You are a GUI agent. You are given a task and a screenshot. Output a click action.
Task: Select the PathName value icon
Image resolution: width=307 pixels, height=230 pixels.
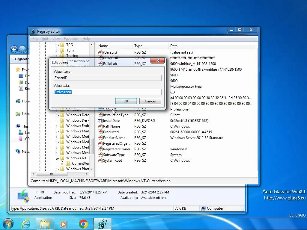[x=100, y=126]
